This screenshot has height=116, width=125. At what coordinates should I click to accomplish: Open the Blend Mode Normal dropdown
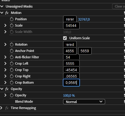coord(84,102)
